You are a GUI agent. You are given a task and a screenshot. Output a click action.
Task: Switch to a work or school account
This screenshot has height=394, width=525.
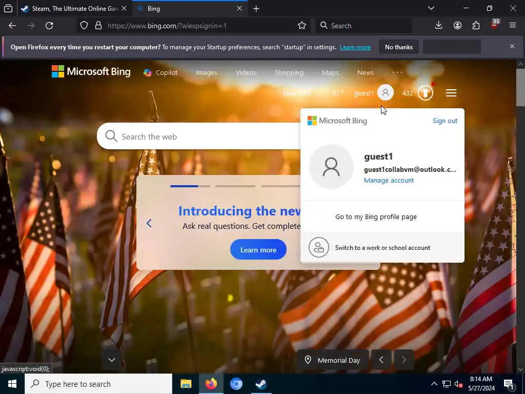tap(382, 247)
